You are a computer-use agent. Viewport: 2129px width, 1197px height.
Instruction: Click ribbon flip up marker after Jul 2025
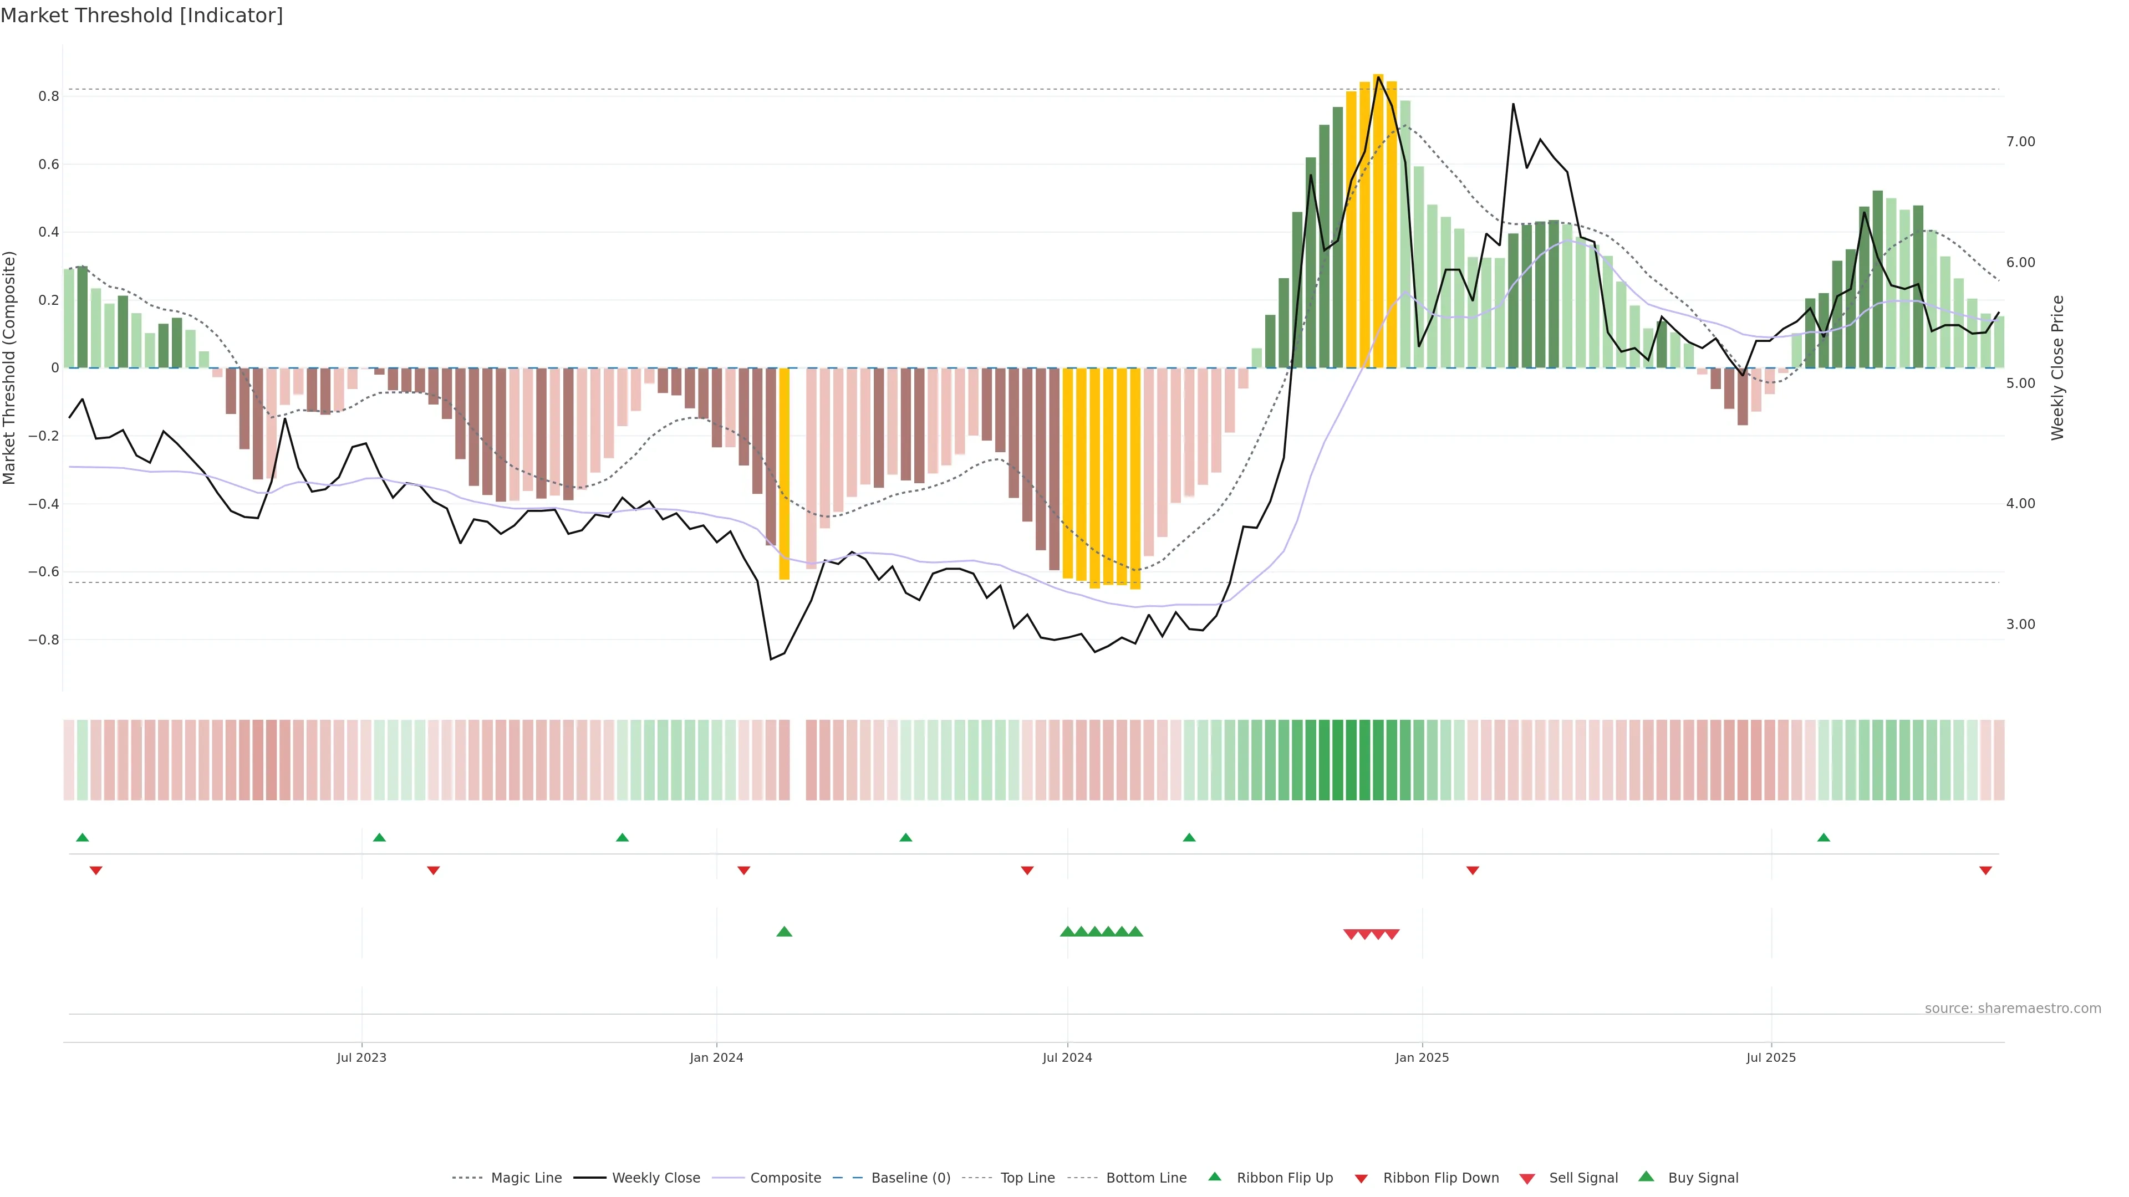tap(1823, 838)
